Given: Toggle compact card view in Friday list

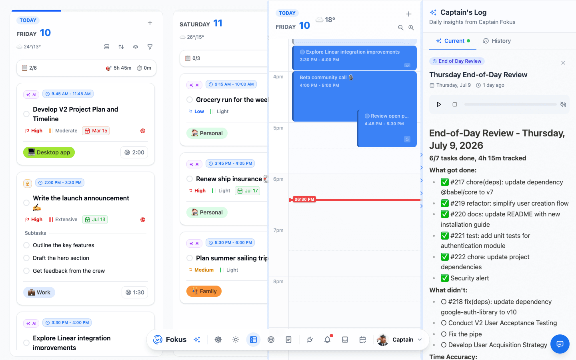Looking at the screenshot, I should point(107,47).
